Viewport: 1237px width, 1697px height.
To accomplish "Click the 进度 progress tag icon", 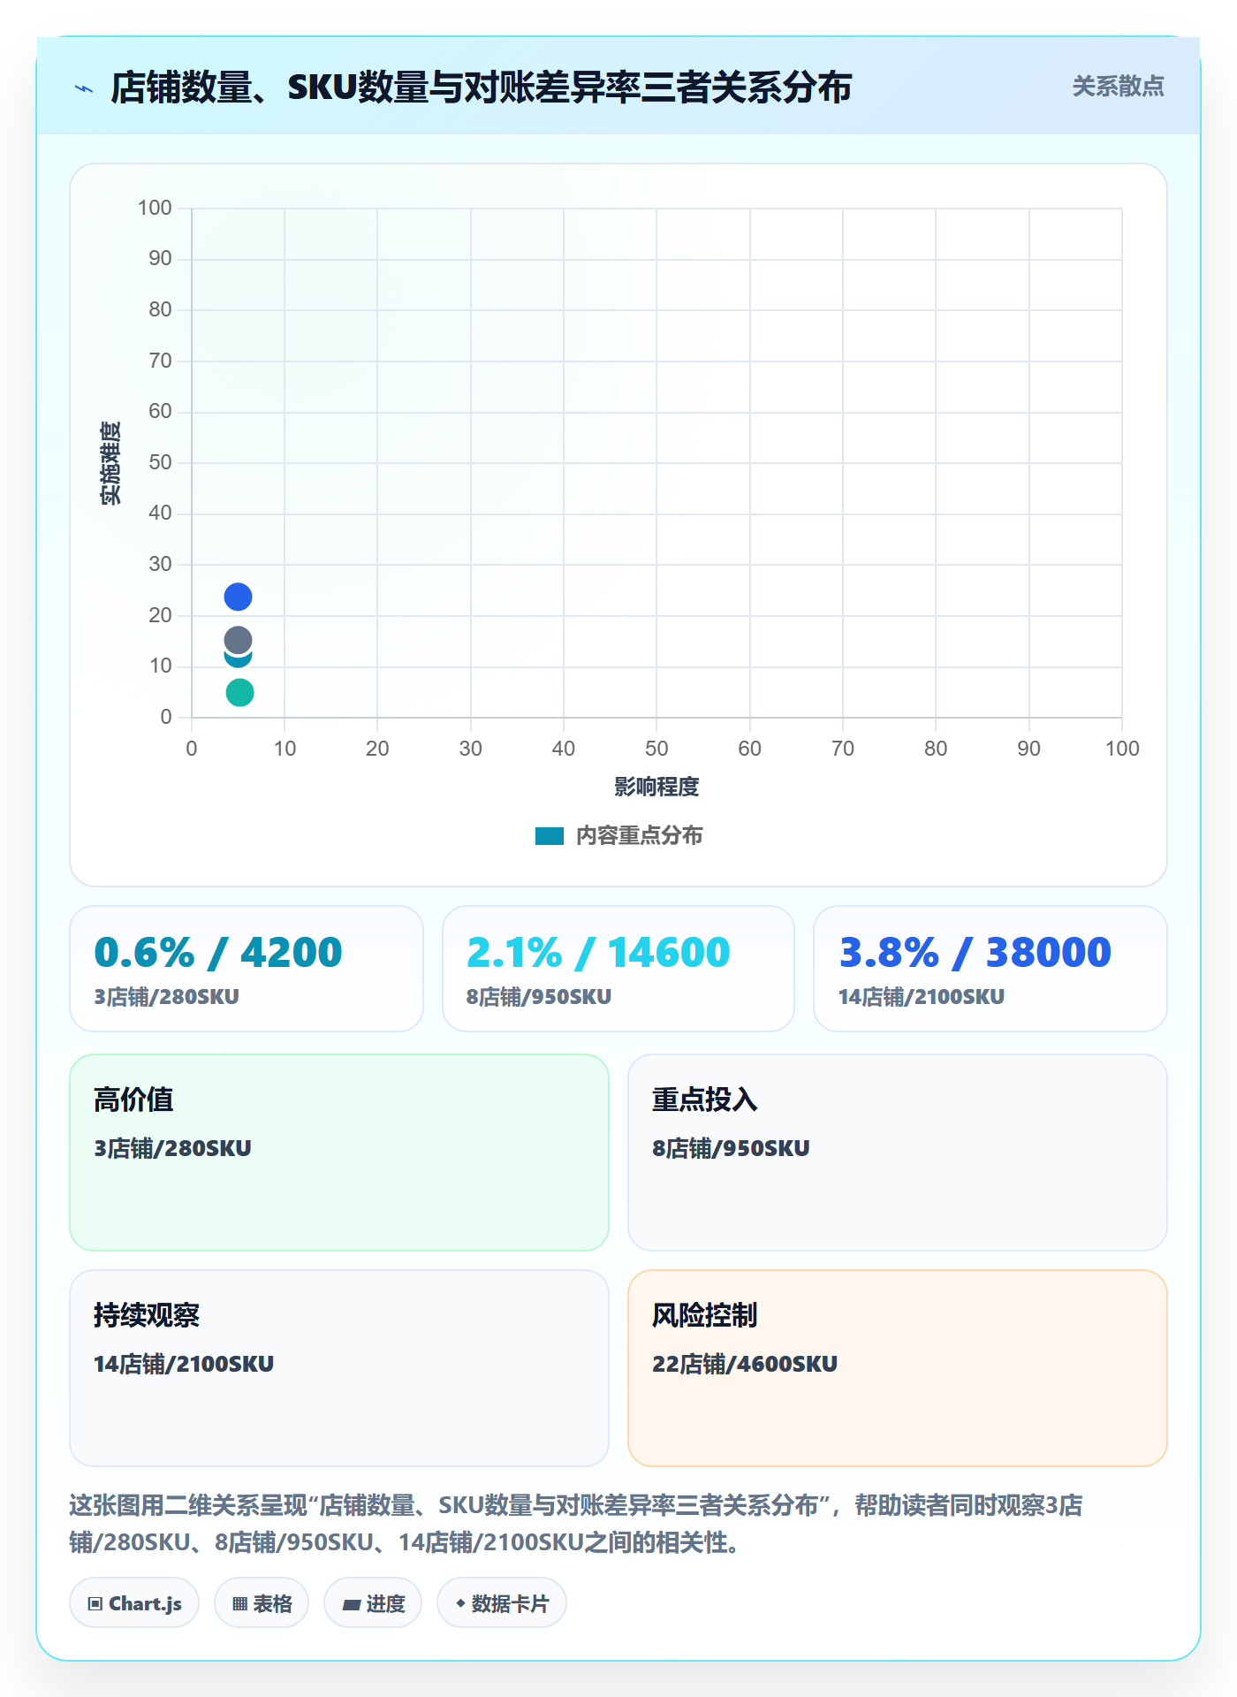I will (x=351, y=1604).
